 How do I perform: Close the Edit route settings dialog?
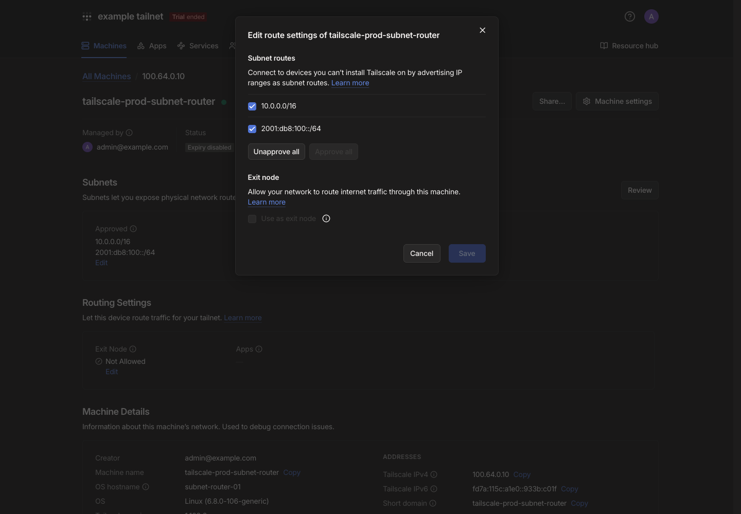click(x=482, y=30)
